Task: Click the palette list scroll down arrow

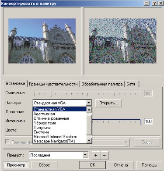Action: click(x=89, y=141)
